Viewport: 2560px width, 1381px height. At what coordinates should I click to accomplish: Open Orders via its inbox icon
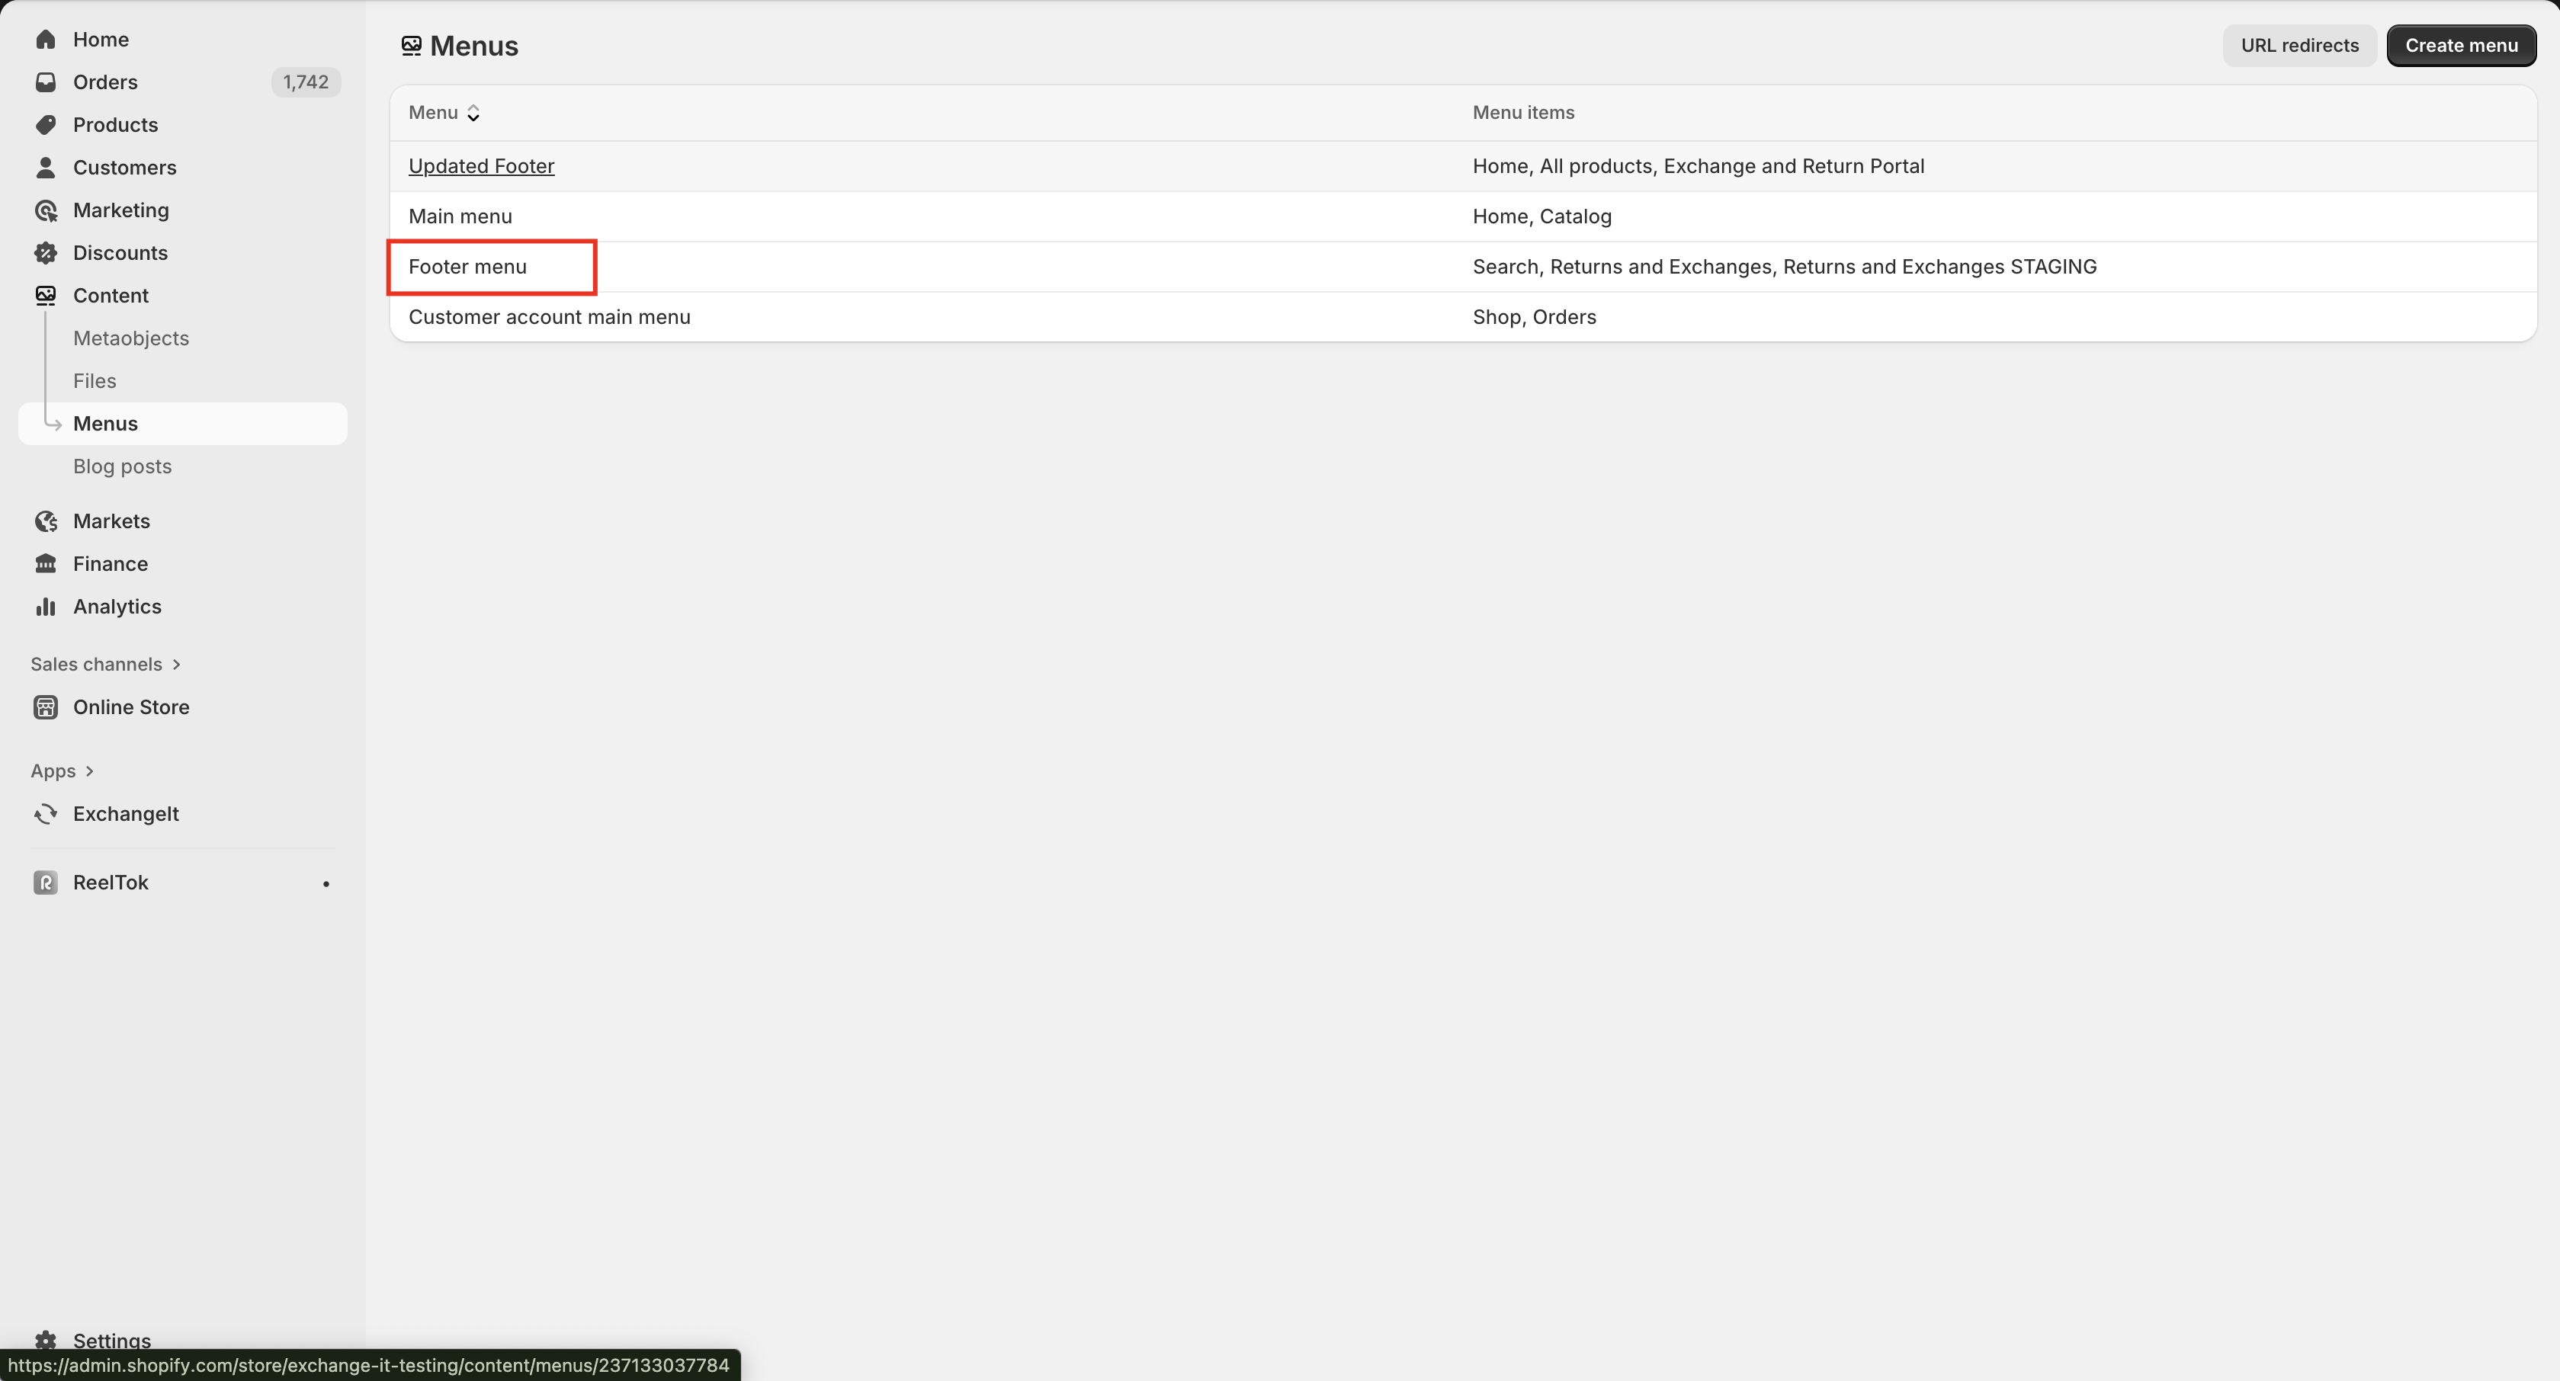pos(46,82)
